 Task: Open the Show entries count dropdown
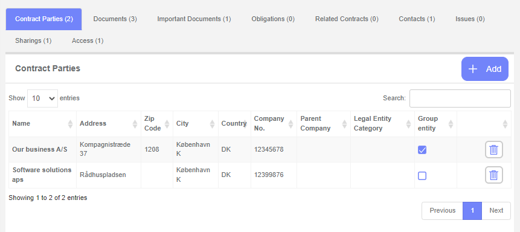[x=42, y=98]
